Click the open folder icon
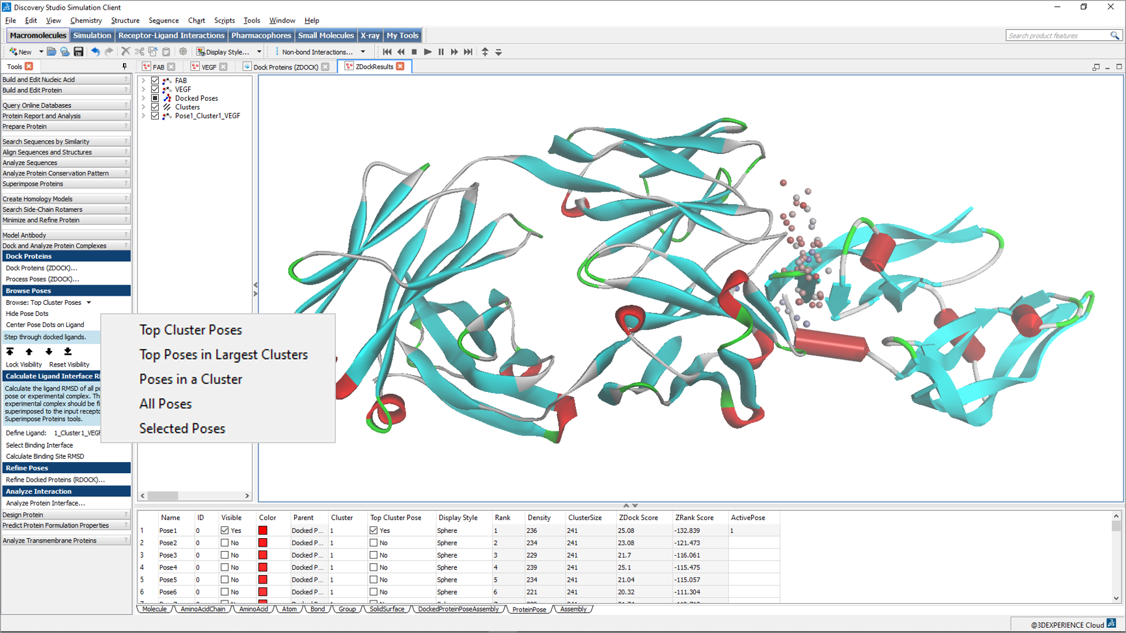The image size is (1126, 633). coord(51,52)
